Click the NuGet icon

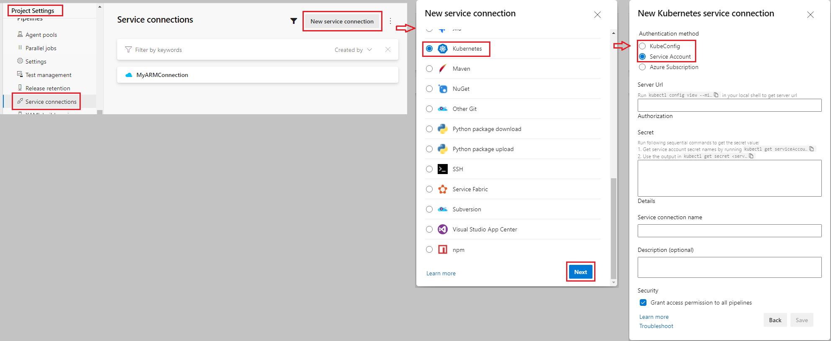coord(443,89)
